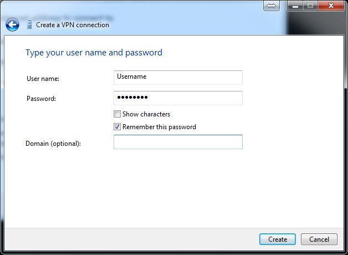Cancel the VPN connection setup

(x=319, y=239)
